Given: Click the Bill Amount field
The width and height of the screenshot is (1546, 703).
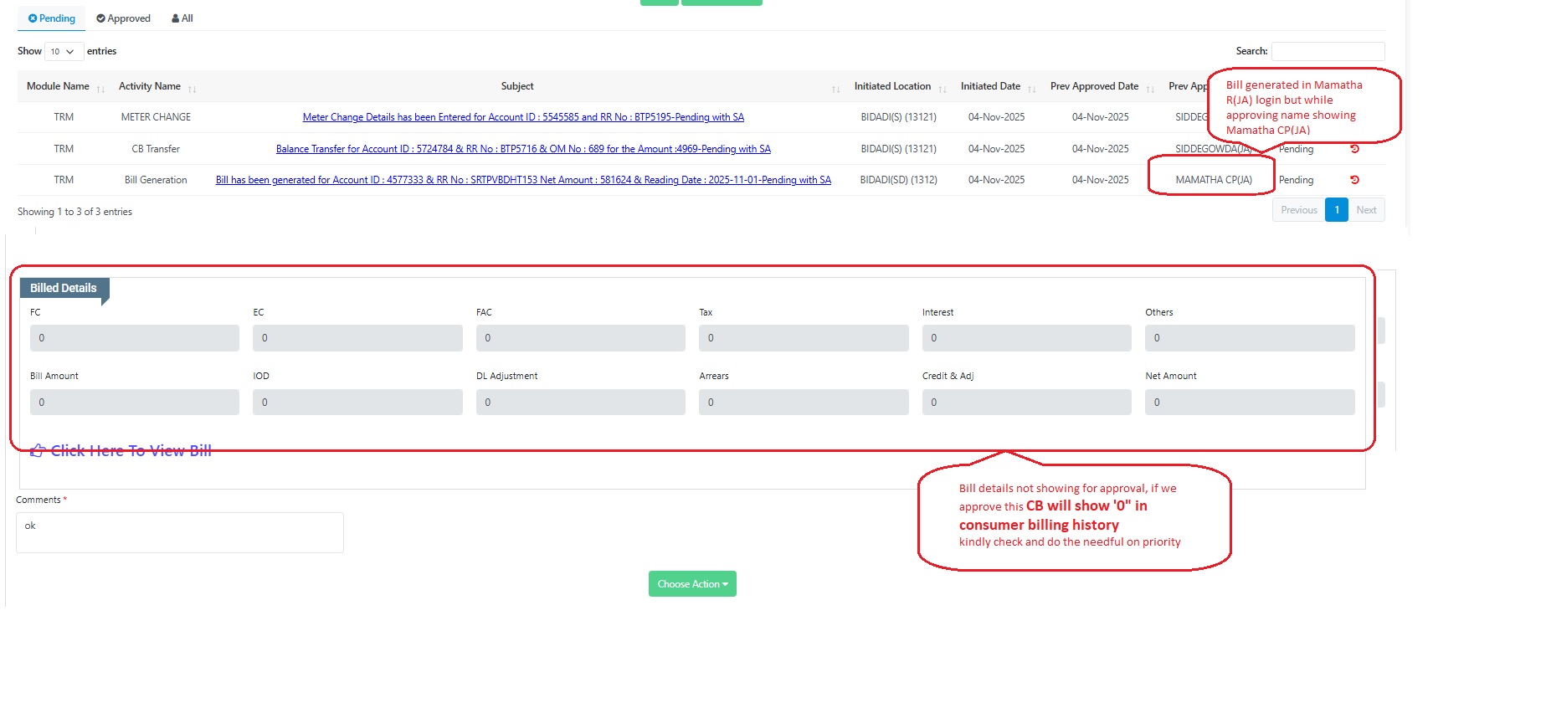Looking at the screenshot, I should (x=135, y=403).
